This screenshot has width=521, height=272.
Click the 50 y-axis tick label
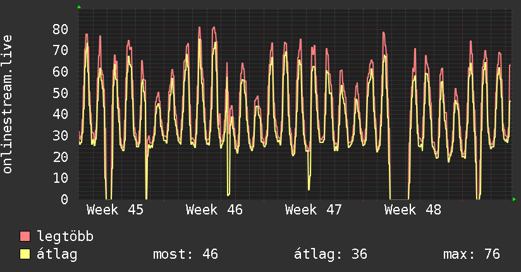[x=61, y=93]
